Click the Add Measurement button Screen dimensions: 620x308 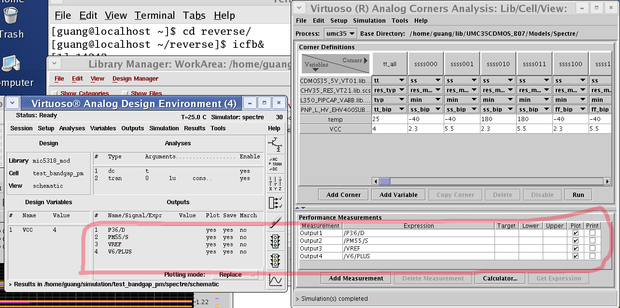(x=356, y=279)
